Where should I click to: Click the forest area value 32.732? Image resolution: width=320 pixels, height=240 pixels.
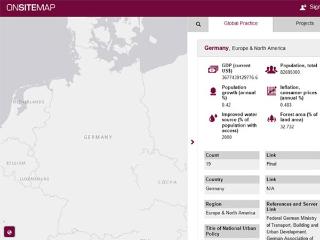(x=287, y=127)
